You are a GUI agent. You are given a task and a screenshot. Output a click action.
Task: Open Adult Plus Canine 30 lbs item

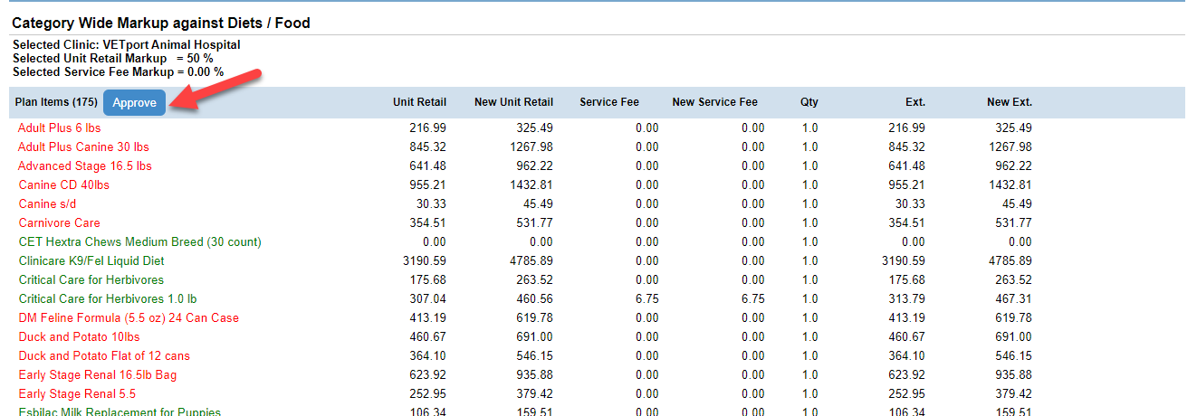(x=83, y=147)
